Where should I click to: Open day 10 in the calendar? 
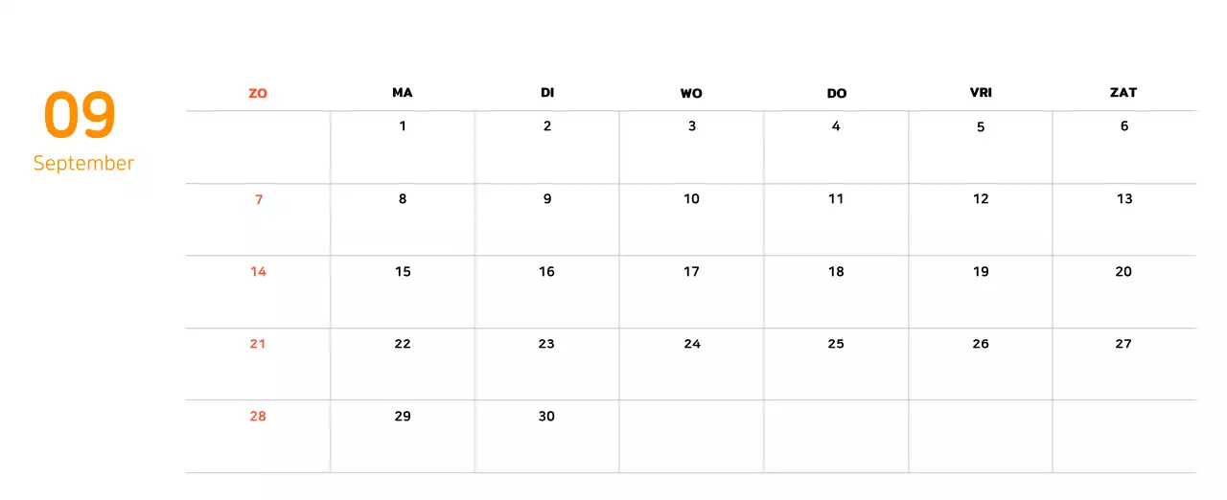(691, 199)
